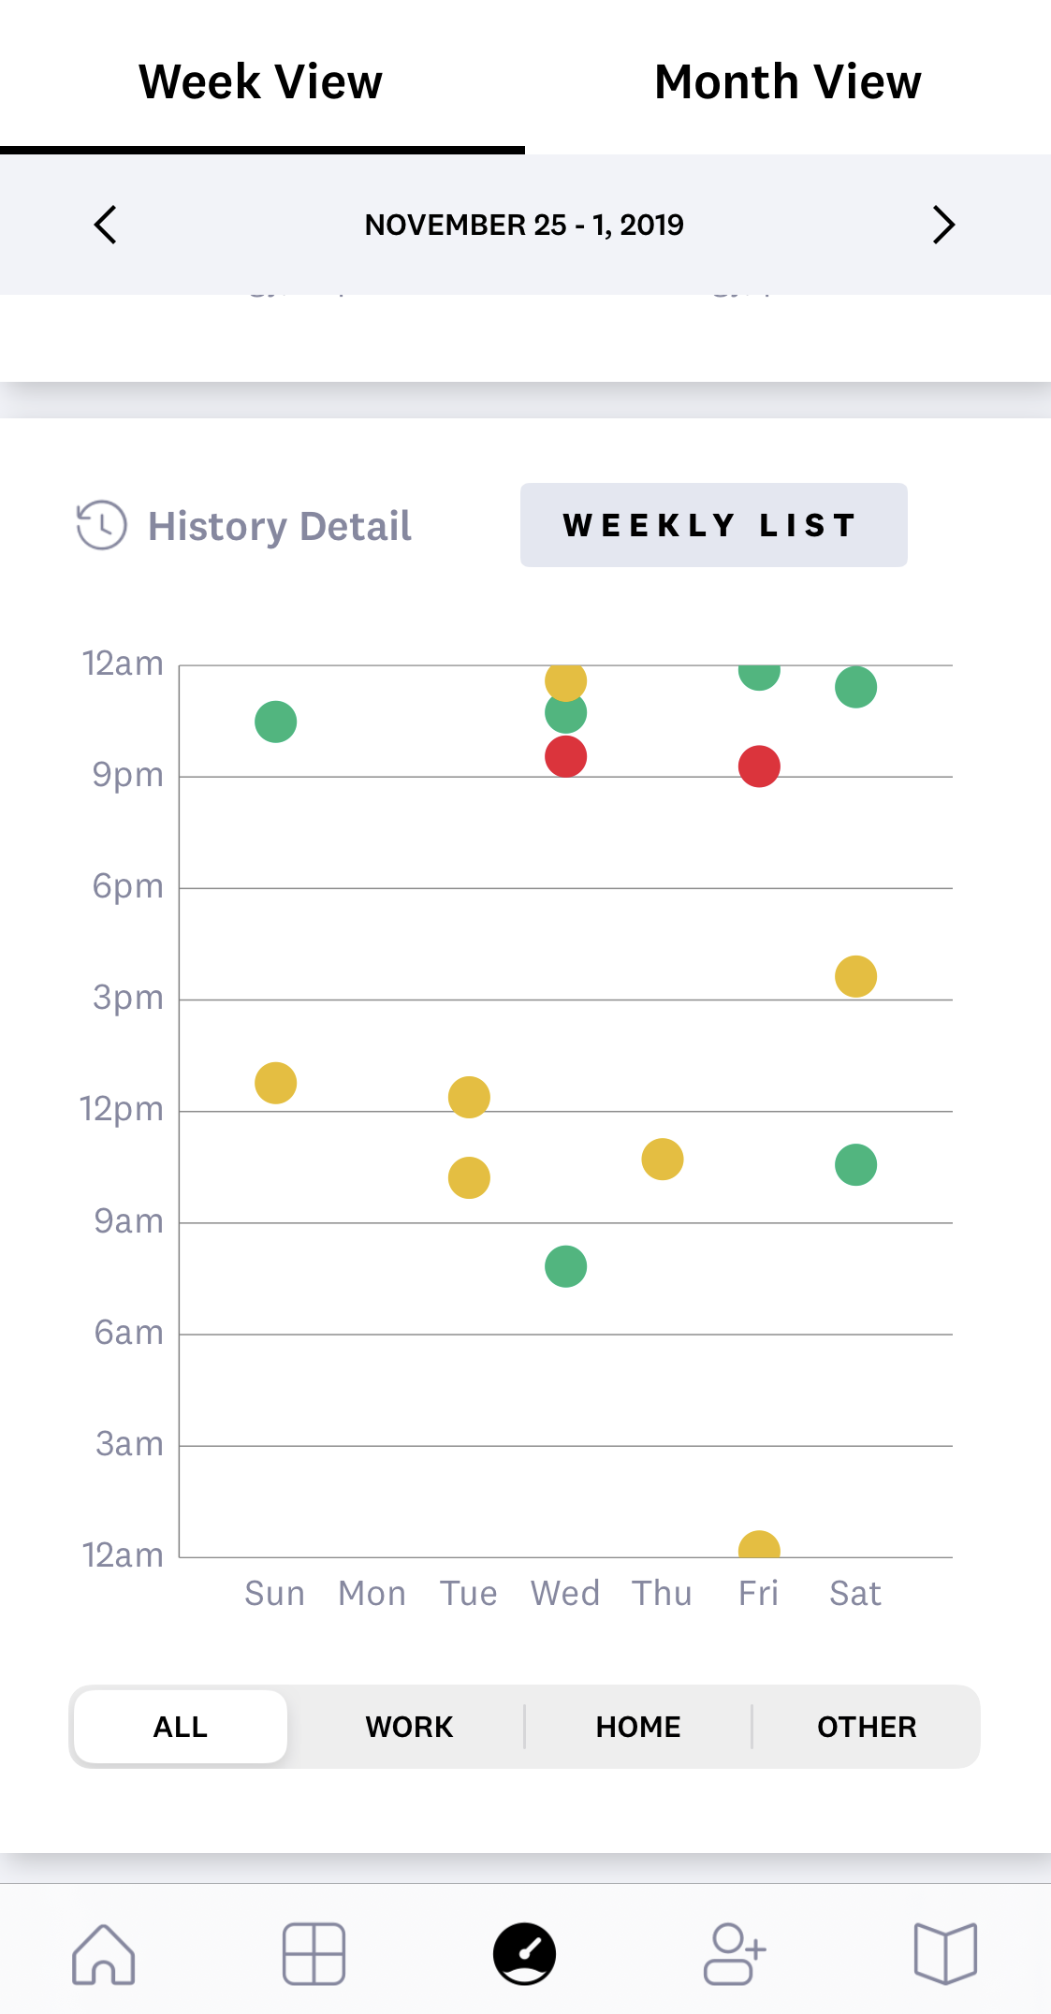Advance to next week with right chevron

pyautogui.click(x=943, y=225)
